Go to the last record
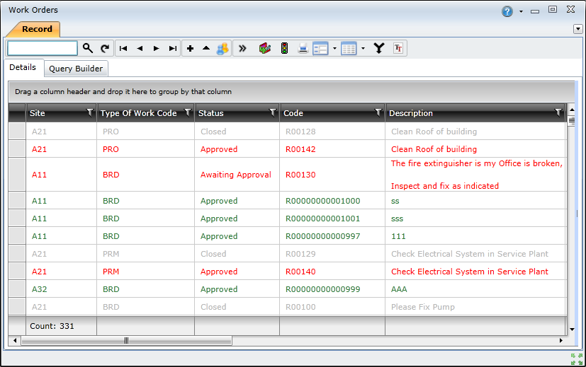Viewport: 586px width, 367px height. [173, 48]
